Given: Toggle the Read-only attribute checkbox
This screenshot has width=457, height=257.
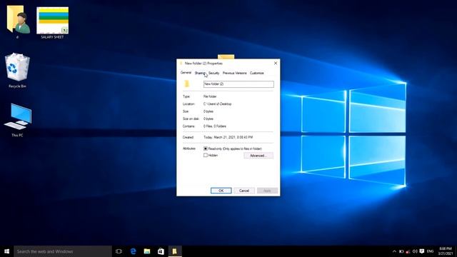Looking at the screenshot, I should tap(206, 148).
